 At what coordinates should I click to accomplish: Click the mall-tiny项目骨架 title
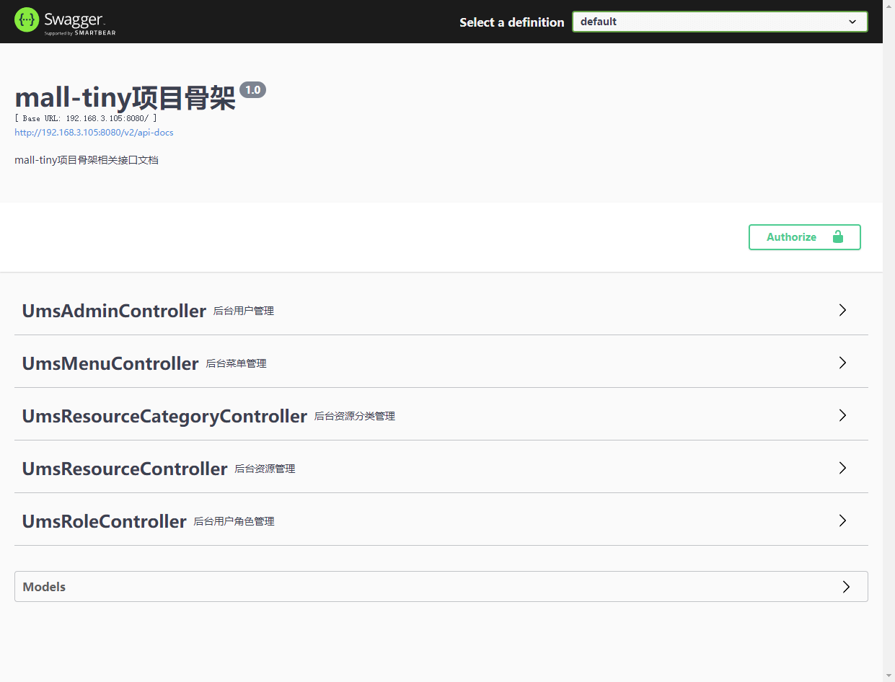[125, 98]
